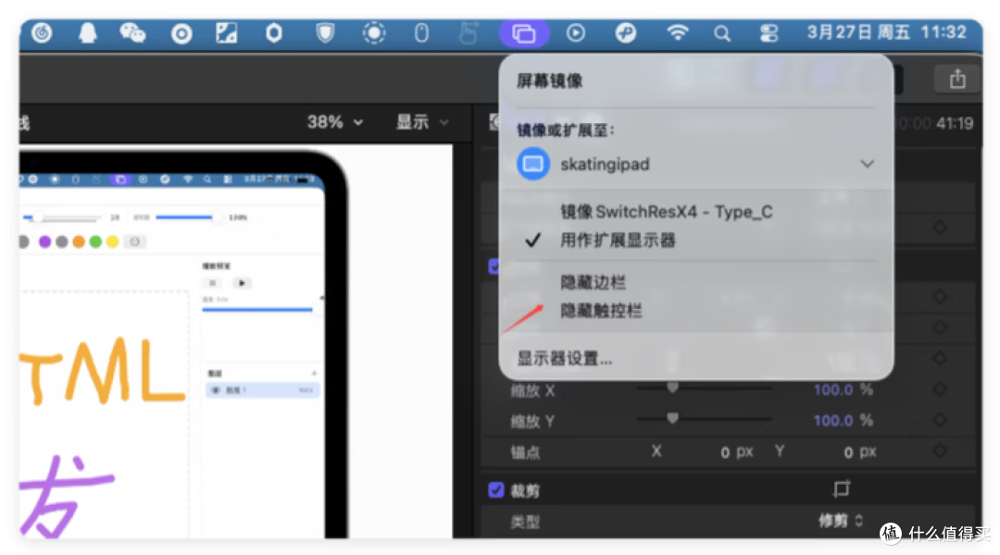1000x555 pixels.
Task: Open the 38% viewer zoom dropdown
Action: [335, 122]
